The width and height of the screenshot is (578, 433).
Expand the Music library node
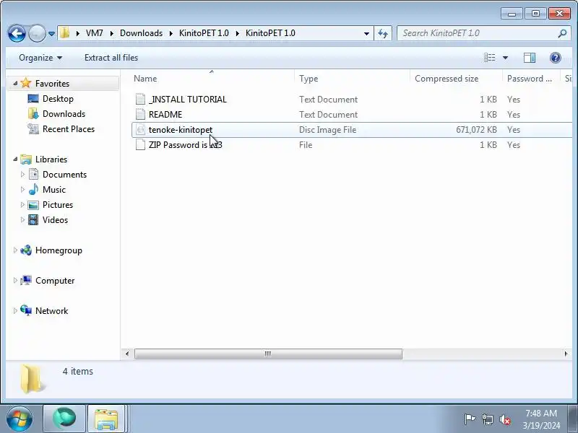pyautogui.click(x=22, y=189)
